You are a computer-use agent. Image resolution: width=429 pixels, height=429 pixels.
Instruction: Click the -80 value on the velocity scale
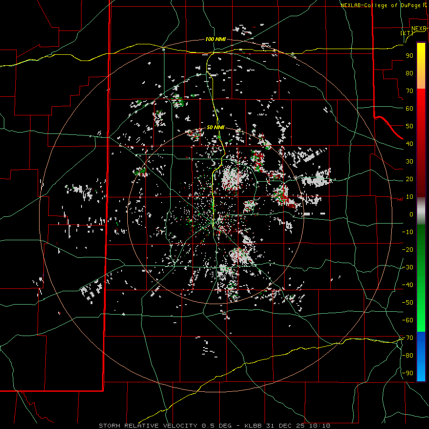click(x=408, y=356)
